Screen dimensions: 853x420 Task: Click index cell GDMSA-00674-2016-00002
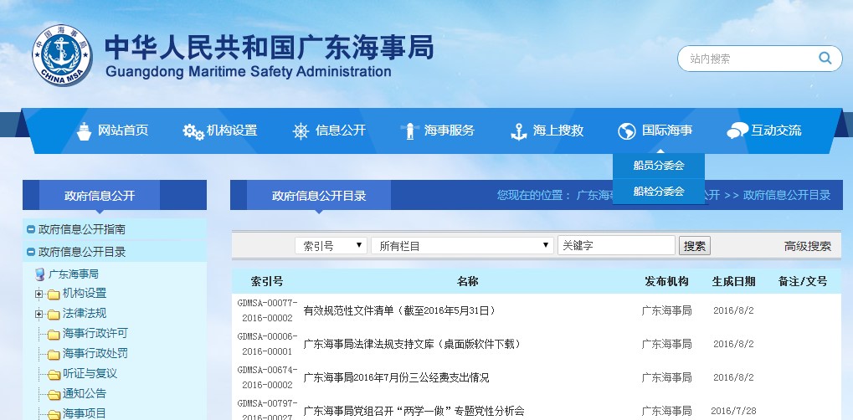point(267,377)
